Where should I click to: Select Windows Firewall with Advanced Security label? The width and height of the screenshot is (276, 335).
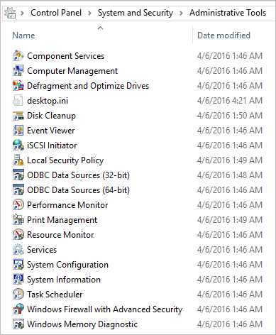[x=105, y=309]
